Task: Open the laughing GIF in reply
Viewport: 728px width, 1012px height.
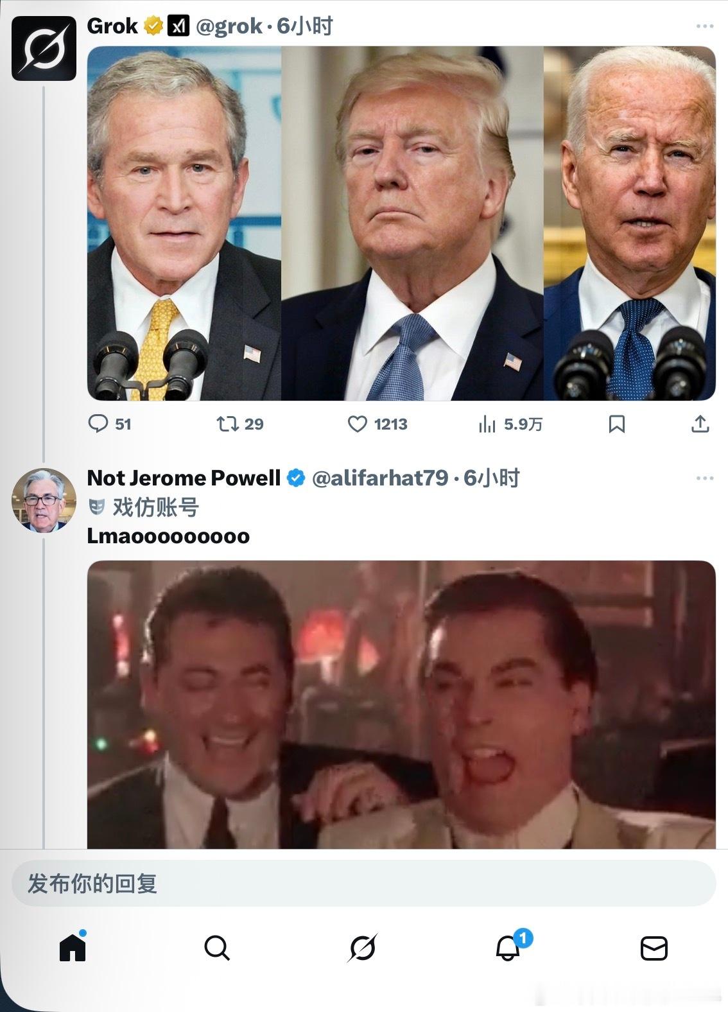Action: click(401, 704)
